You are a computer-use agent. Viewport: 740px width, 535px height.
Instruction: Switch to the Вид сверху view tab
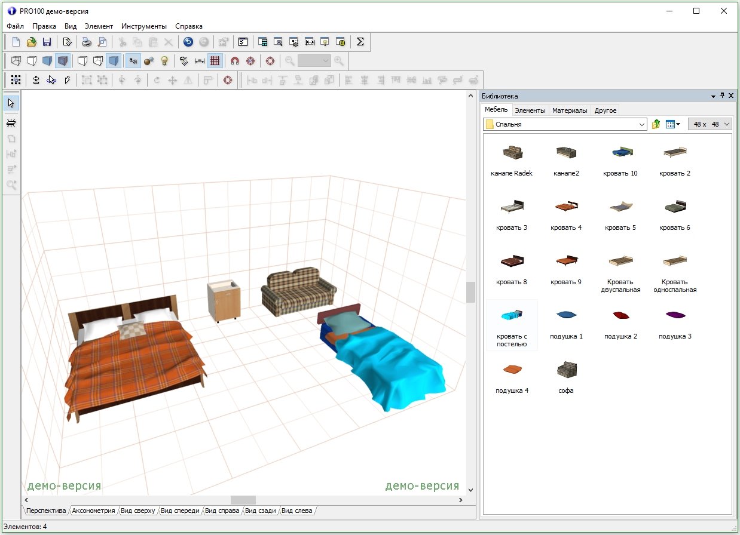point(137,511)
